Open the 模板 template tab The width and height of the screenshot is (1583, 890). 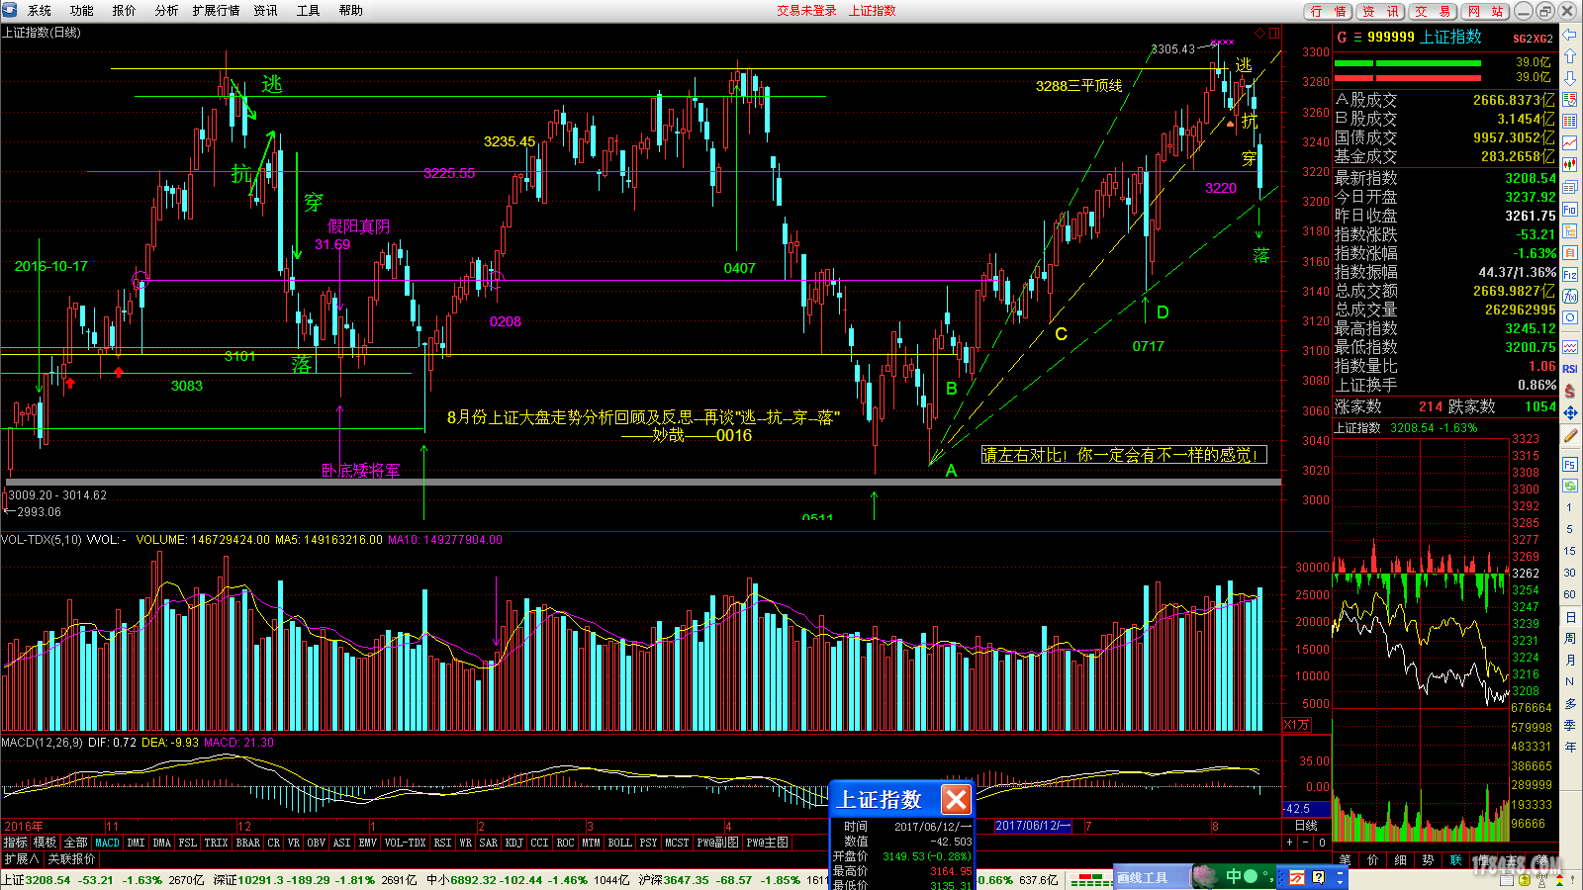[45, 843]
